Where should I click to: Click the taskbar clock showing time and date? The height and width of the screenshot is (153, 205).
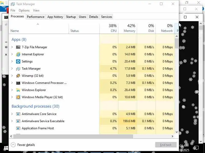pos(184,148)
